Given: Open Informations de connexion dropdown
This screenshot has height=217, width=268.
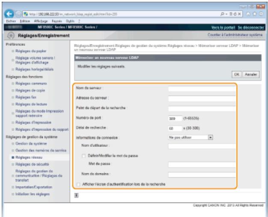Looking at the screenshot, I should click(191, 137).
